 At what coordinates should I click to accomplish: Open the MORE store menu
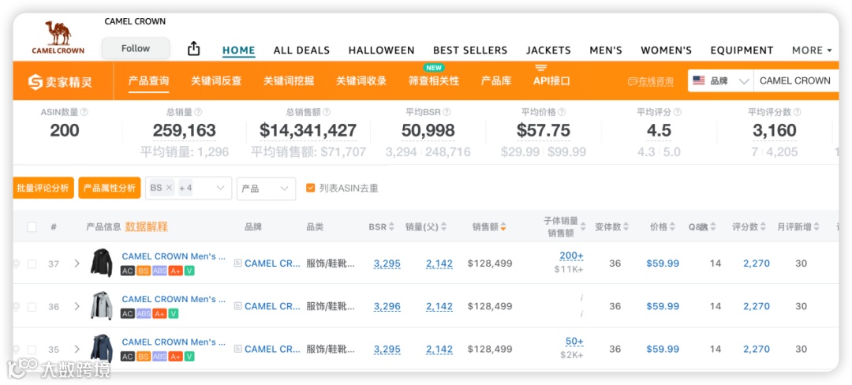pos(812,50)
